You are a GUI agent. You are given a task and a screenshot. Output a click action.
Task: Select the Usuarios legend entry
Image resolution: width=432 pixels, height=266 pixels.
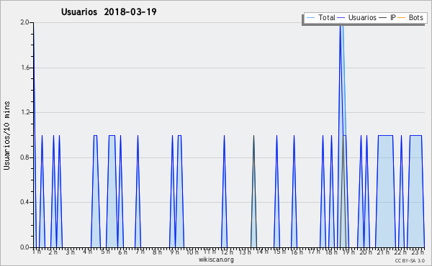[357, 17]
